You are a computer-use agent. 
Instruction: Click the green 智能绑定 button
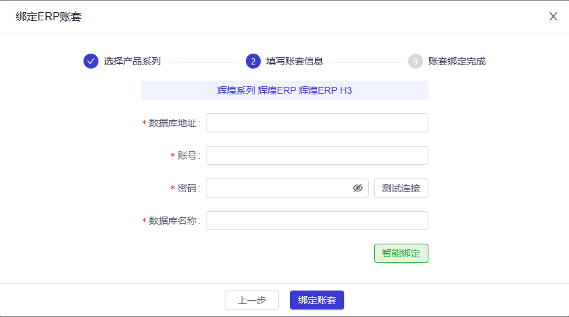pos(401,253)
